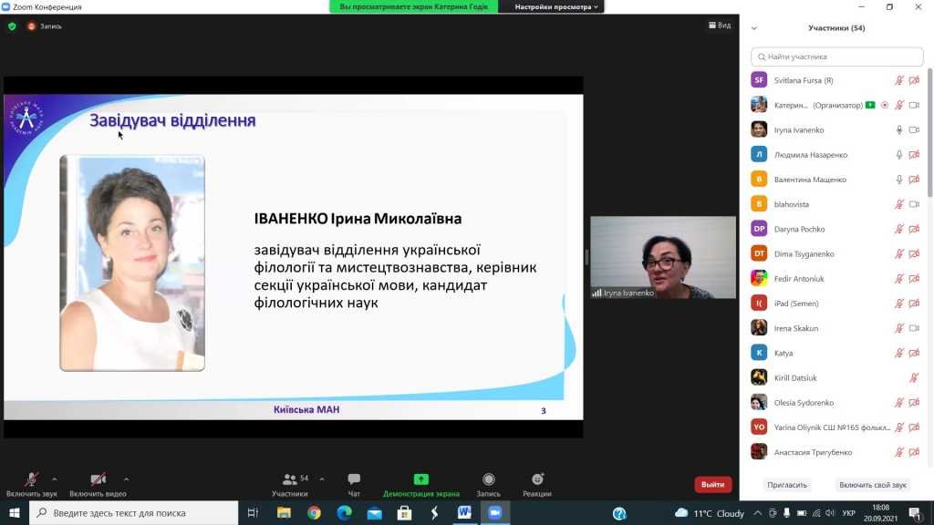Open the Chat panel
This screenshot has height=525, width=934.
[x=354, y=480]
